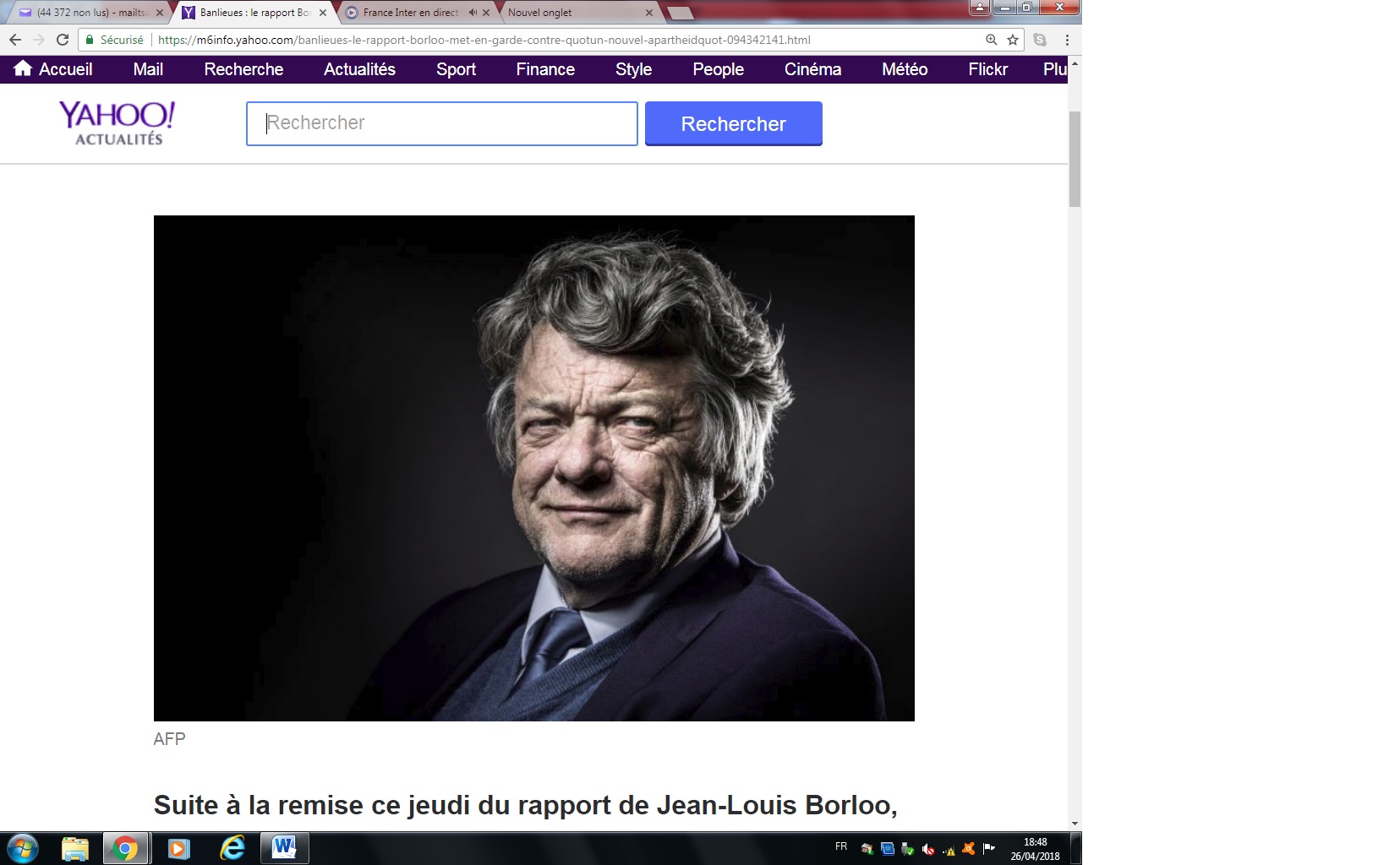Image resolution: width=1400 pixels, height=865 pixels.
Task: Click the URL in the address bar
Action: (484, 40)
